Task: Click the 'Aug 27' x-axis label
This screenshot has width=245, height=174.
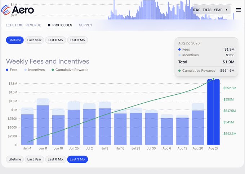Action: (213, 149)
